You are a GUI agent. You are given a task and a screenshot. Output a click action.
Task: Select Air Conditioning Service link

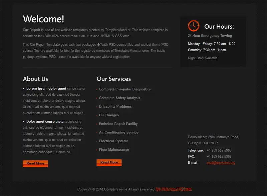click(x=118, y=133)
